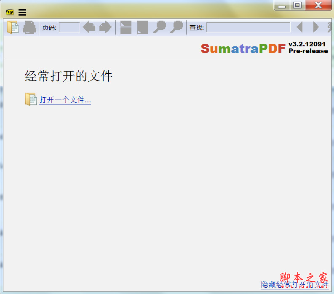Viewport: 334px width, 294px height.
Task: Focus the 页码 page number field
Action: pyautogui.click(x=69, y=27)
